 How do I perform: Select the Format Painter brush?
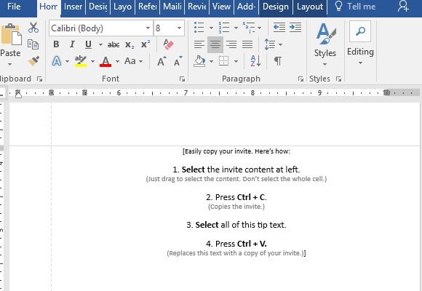click(33, 61)
